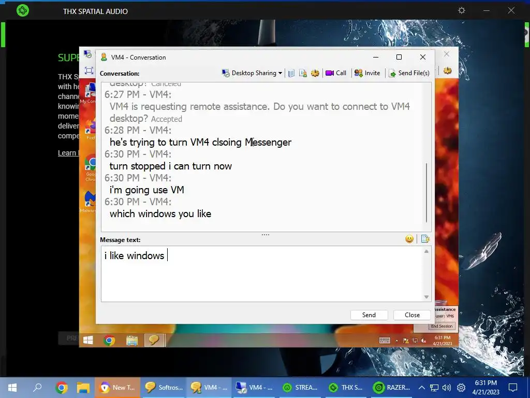Open Chrome in the remote desktop taskbar
The height and width of the screenshot is (398, 530).
(109, 340)
